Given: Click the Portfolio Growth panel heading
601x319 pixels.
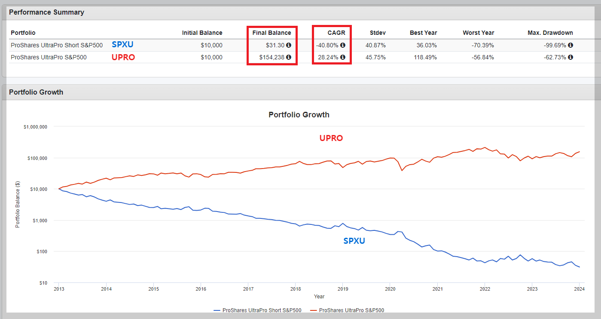Looking at the screenshot, I should [x=36, y=92].
